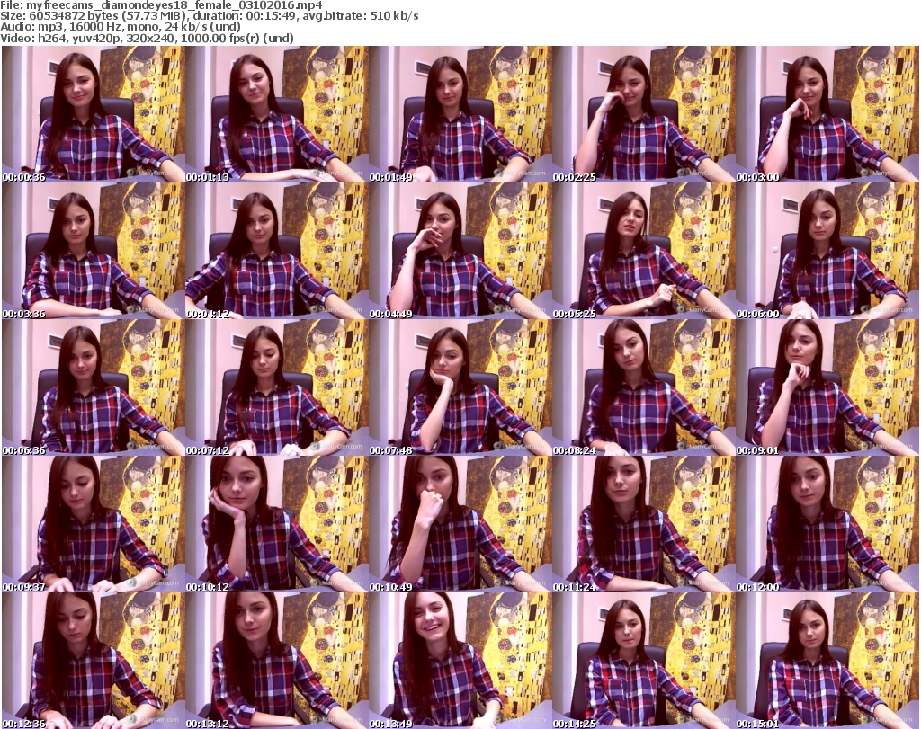Select the thumbnail timestamped 00:04:12

(x=277, y=250)
